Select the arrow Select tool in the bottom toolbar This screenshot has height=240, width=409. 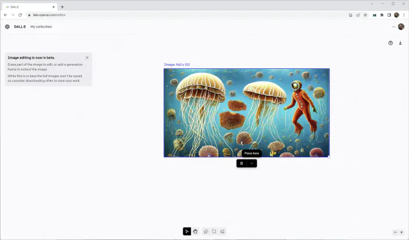[187, 232]
